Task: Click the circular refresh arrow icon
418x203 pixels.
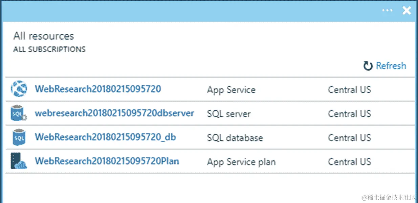Action: [x=368, y=66]
